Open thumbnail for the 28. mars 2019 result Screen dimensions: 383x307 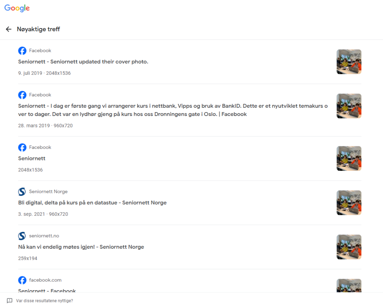(349, 106)
